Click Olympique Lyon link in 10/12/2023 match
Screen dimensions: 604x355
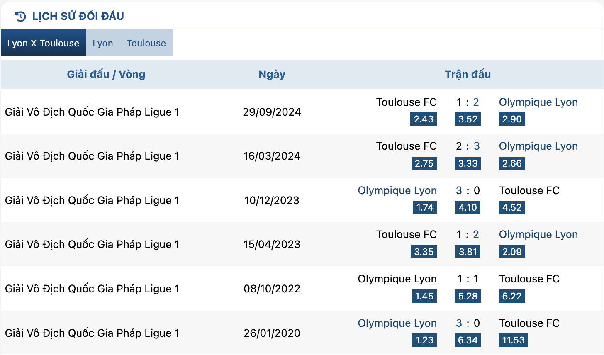tap(397, 190)
